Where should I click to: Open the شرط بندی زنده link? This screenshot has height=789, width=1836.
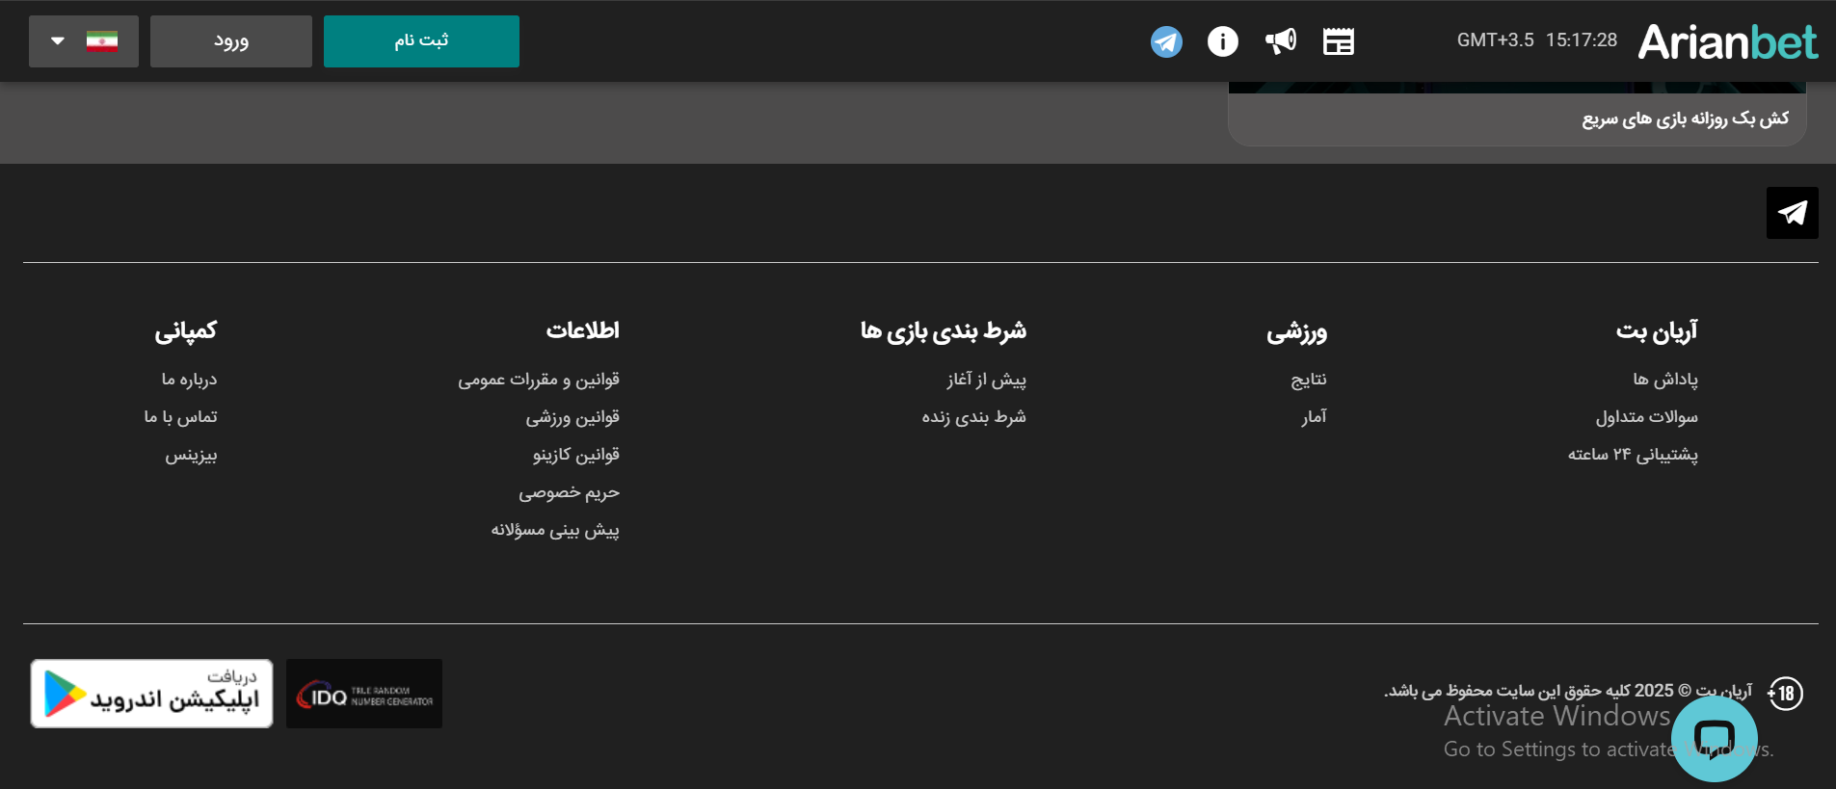point(973,417)
